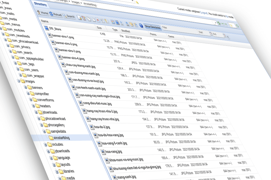The width and height of the screenshot is (271, 180).
Task: Click the Edit file pencil icon
Action: pos(84,18)
